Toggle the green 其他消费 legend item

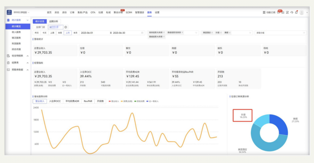click(x=139, y=101)
